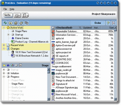Sort by Updated column header
This screenshot has width=121, height=105.
(88, 27)
